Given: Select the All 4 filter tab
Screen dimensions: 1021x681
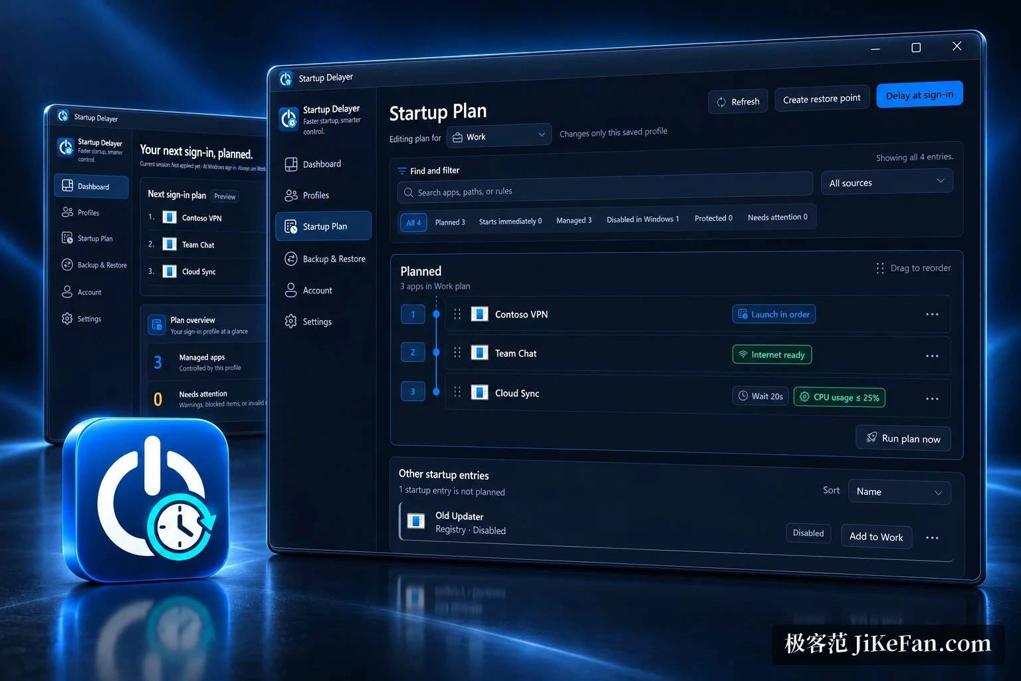Looking at the screenshot, I should tap(413, 223).
